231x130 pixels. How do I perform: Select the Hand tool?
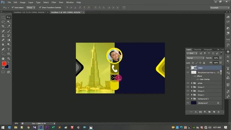3,58
